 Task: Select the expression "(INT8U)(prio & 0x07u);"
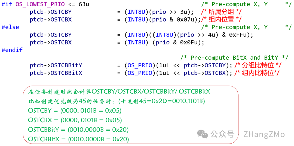point(163,20)
